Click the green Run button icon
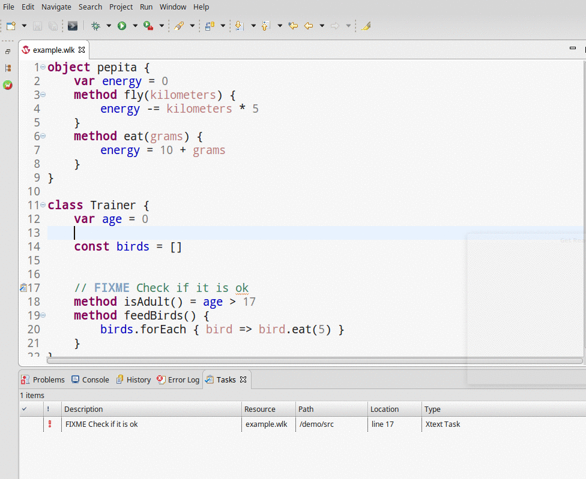Viewport: 586px width, 479px height. (122, 26)
